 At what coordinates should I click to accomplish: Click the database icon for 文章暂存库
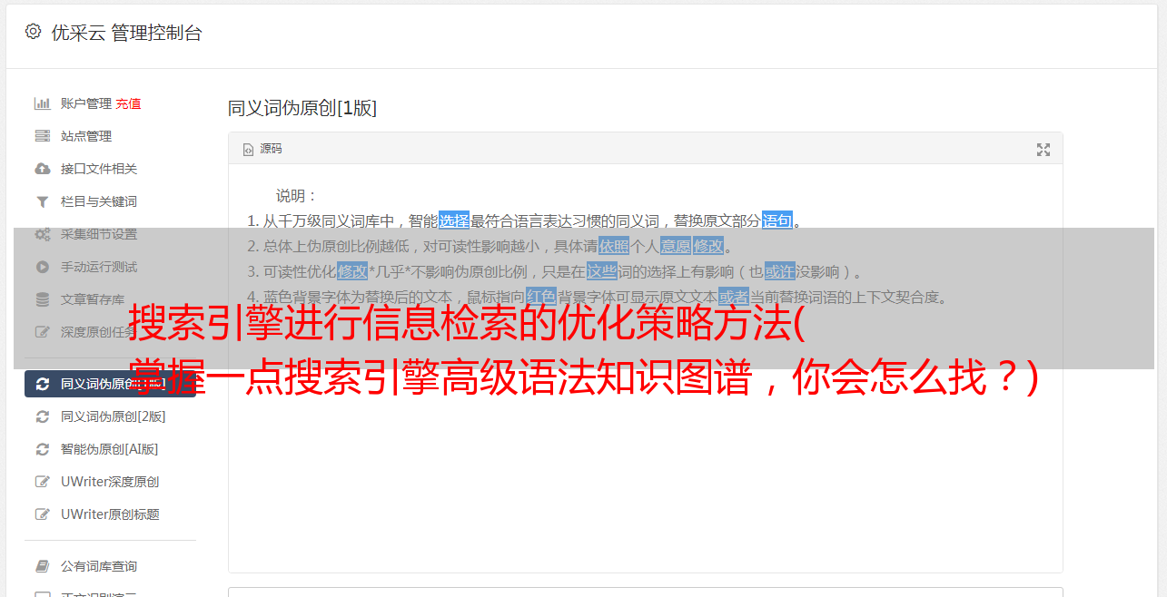[x=42, y=299]
